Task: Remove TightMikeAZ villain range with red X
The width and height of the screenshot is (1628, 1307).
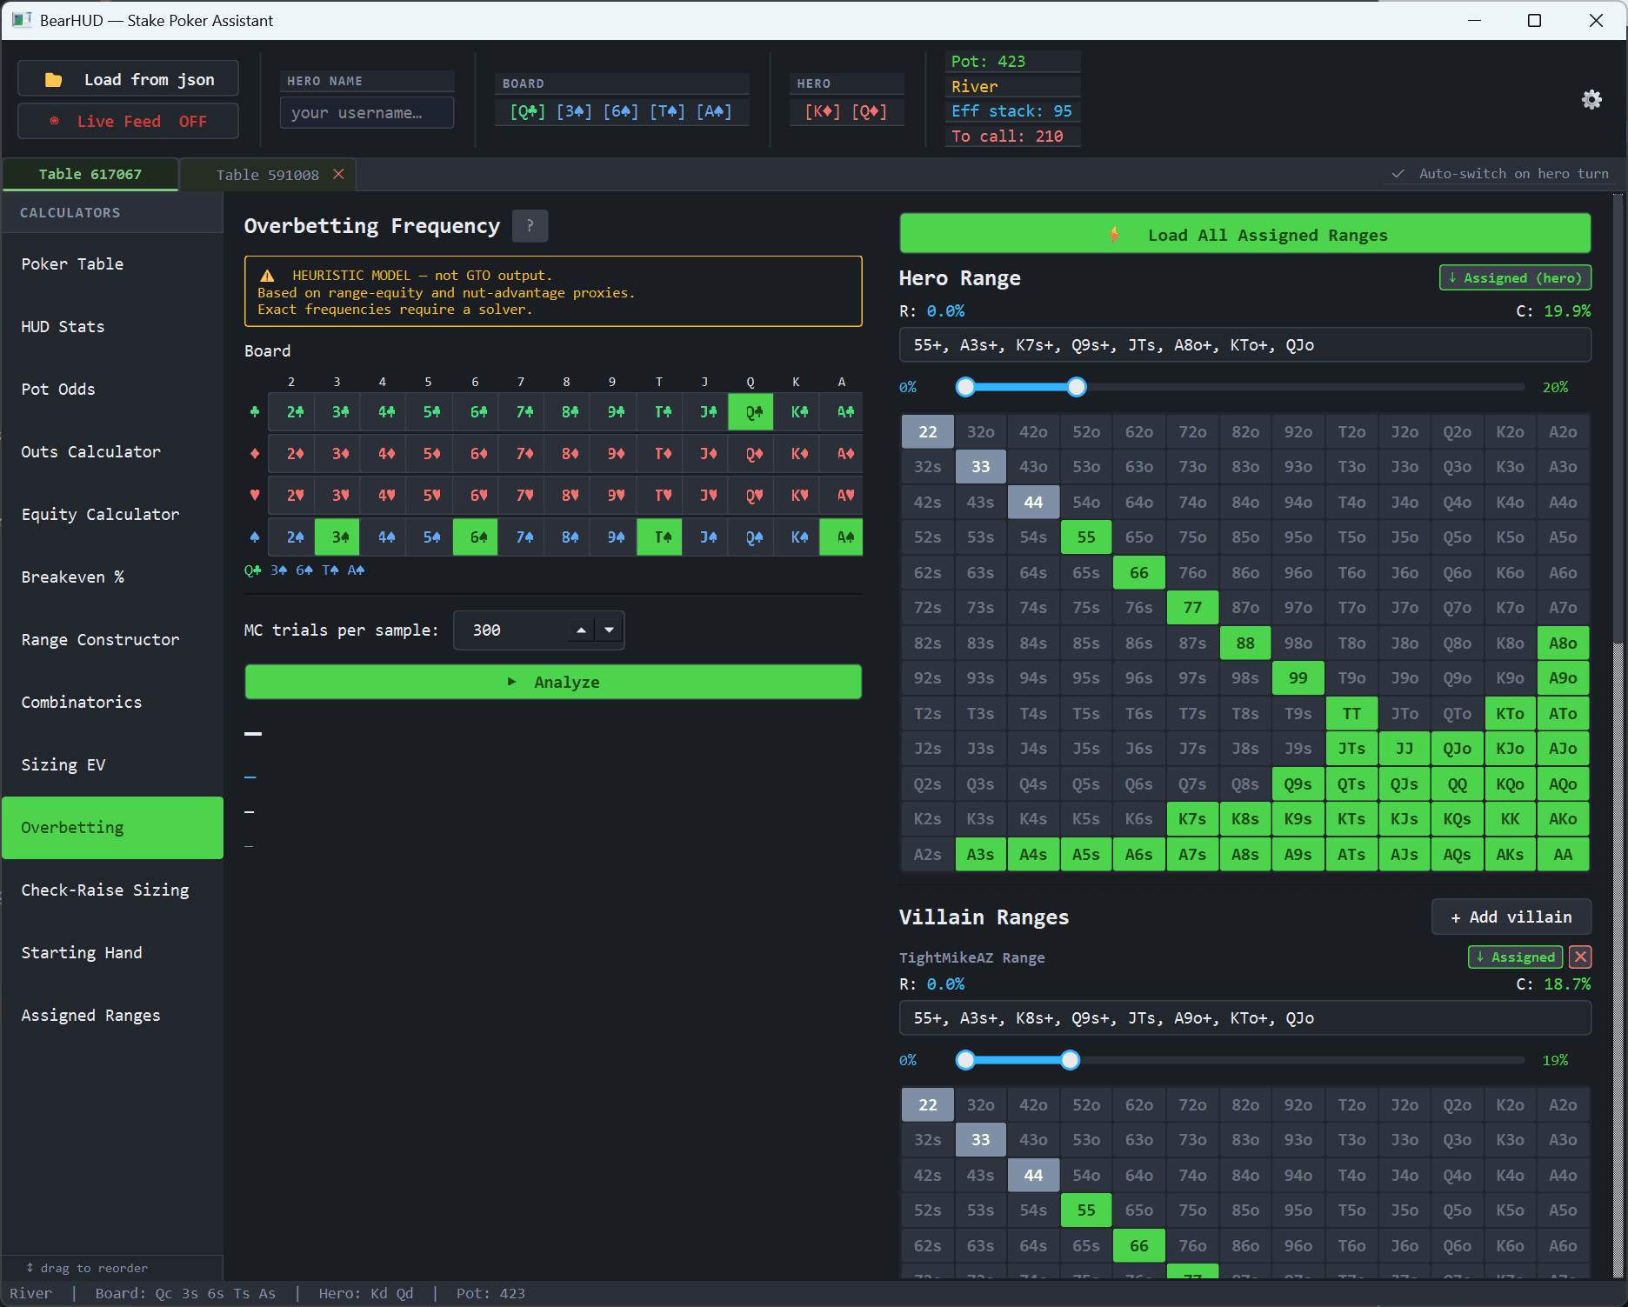Action: pyautogui.click(x=1581, y=957)
